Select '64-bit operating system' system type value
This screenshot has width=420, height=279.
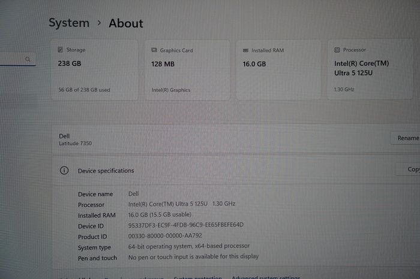[x=188, y=246]
